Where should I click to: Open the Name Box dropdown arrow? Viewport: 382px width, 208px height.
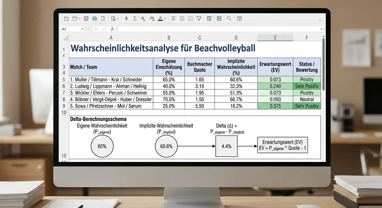click(82, 29)
